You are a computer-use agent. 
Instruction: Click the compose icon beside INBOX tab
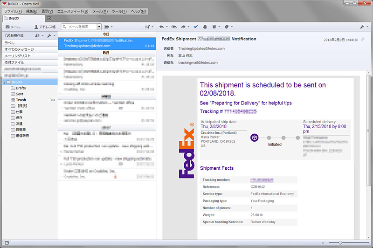tap(49, 18)
